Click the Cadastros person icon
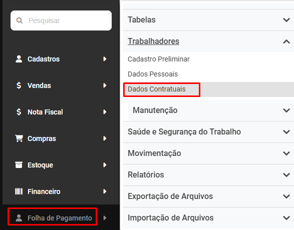Viewport: 294px width, 230px height. (19, 59)
